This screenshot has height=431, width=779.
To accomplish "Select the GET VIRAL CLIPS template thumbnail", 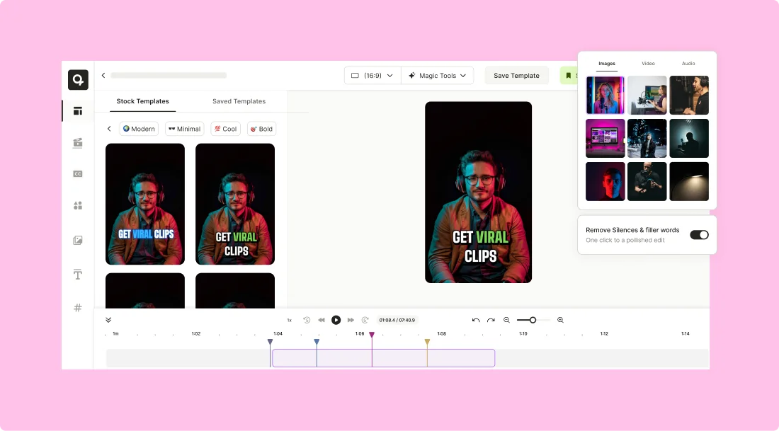I will point(144,204).
